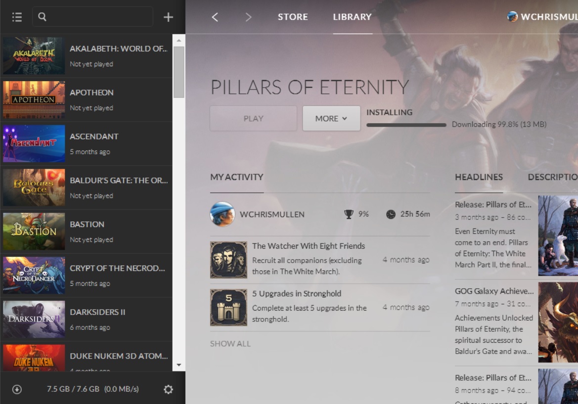The image size is (578, 404).
Task: Select Baldur's Gate game cover thumbnail
Action: [x=34, y=187]
